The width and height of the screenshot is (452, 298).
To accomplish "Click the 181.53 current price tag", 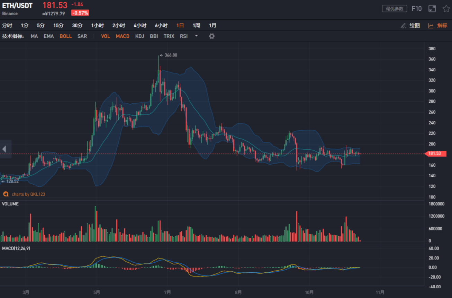I will tap(435, 154).
